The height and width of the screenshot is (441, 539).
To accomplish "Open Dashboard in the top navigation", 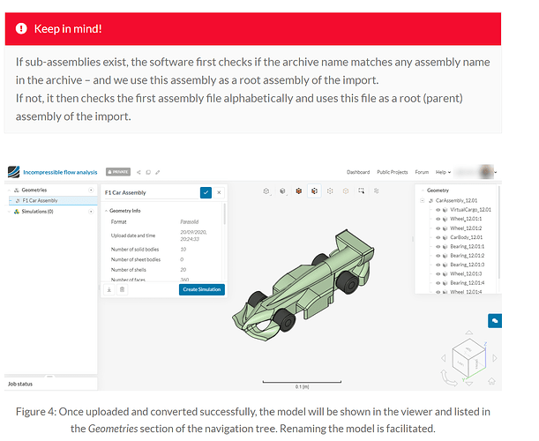I will click(x=358, y=172).
